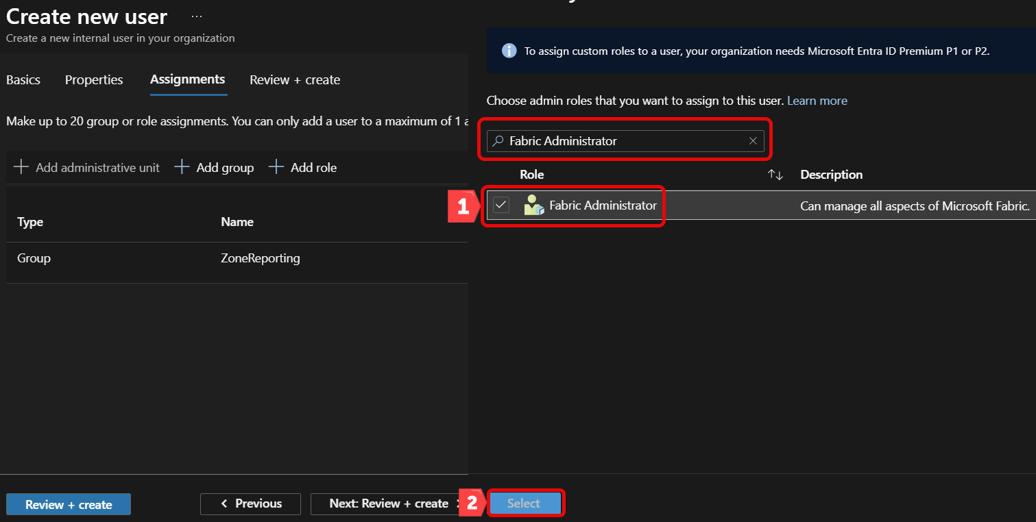Click the 'Can manage all aspects' description text
The width and height of the screenshot is (1036, 522).
pos(915,206)
